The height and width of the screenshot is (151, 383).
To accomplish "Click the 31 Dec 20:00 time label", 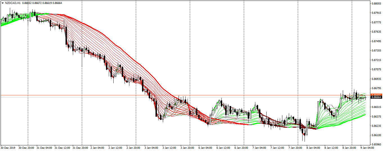I will click(80, 147).
